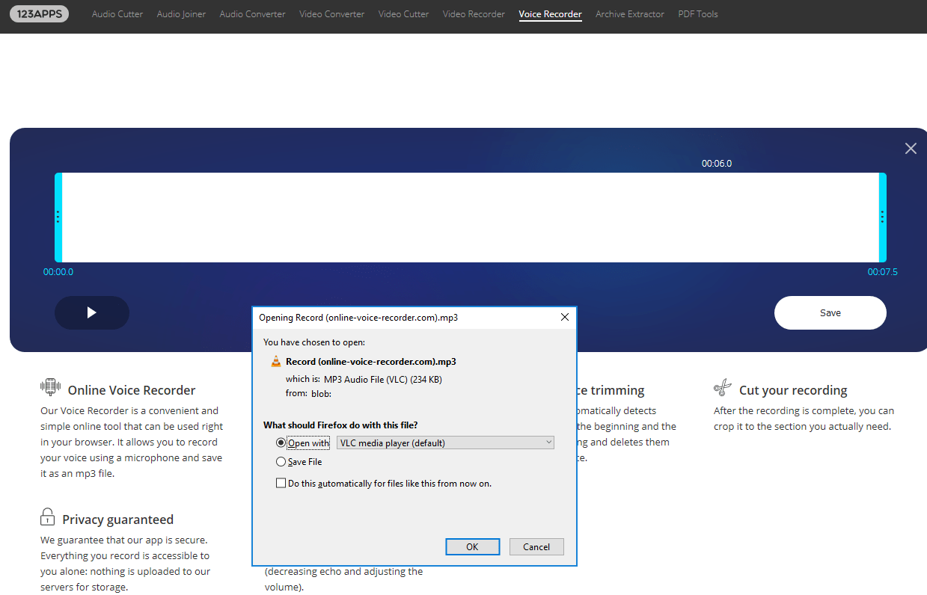Cancel the file opening dialog

(x=536, y=546)
